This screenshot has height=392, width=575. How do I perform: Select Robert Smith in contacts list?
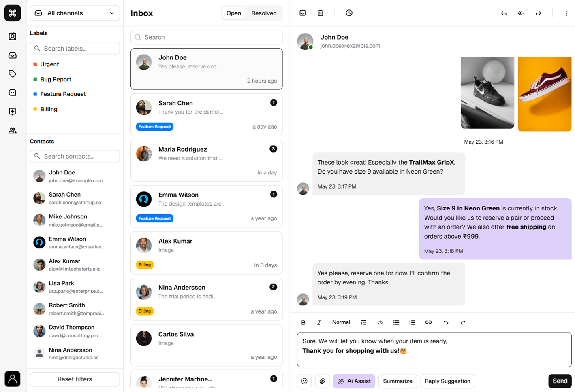(x=75, y=309)
